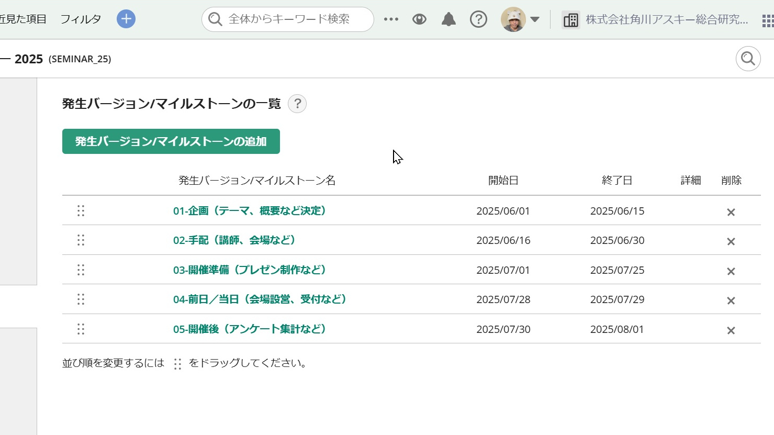Focus the global keyword search field
Screen dimensions: 774x435
tap(293, 19)
